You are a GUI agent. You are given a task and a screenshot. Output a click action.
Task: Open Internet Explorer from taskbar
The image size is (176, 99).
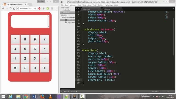10,97
